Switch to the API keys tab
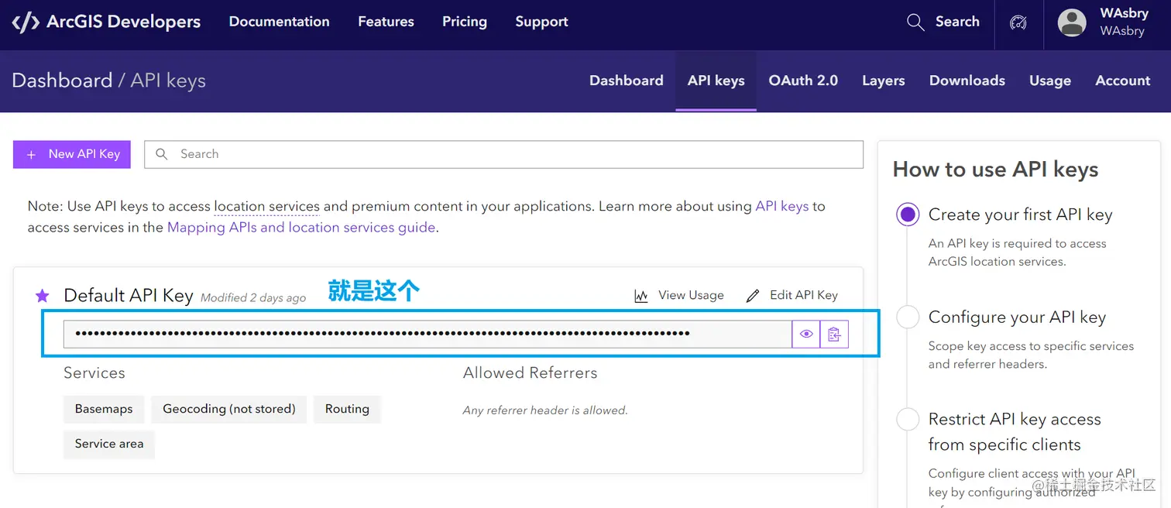 tap(716, 81)
